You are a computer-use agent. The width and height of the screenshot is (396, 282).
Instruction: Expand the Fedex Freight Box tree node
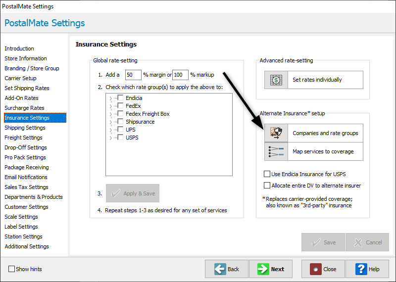click(110, 114)
